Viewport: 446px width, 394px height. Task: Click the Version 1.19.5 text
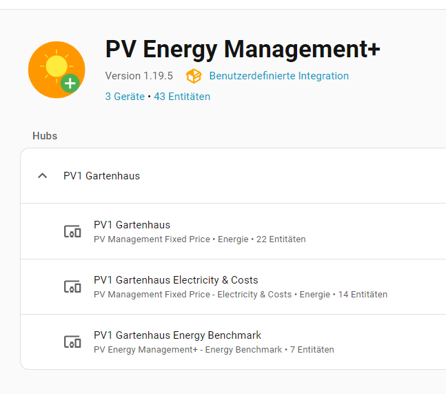(x=139, y=76)
